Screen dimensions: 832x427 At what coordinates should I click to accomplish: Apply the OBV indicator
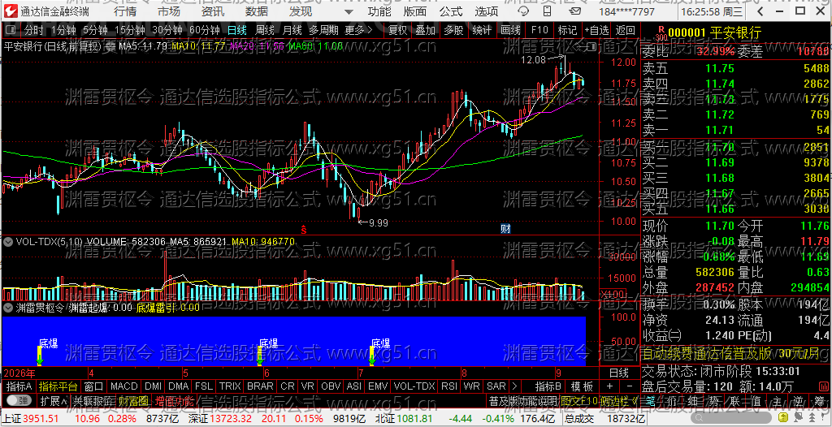(x=331, y=386)
